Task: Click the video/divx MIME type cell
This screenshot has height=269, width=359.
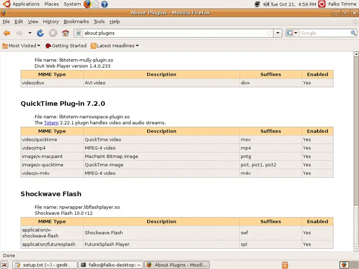Action: point(52,83)
